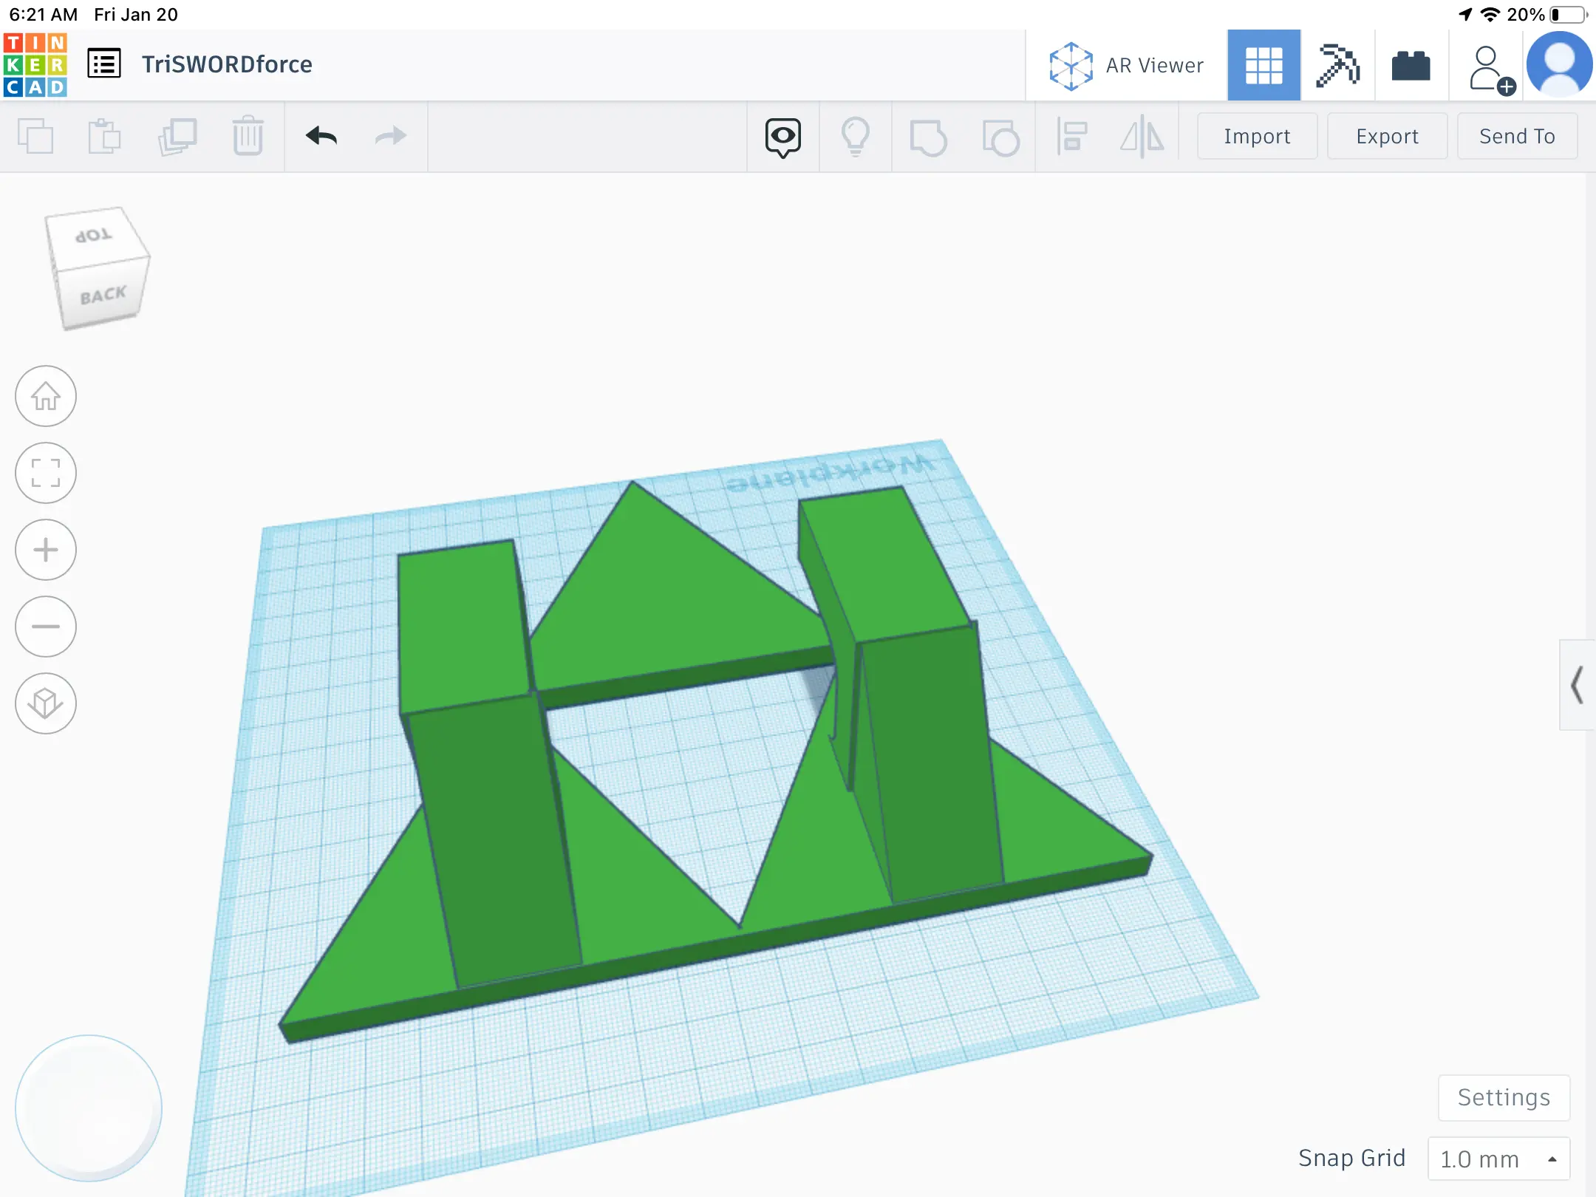The image size is (1596, 1197).
Task: Switch to the Blocks pickaxe mode
Action: coord(1337,66)
